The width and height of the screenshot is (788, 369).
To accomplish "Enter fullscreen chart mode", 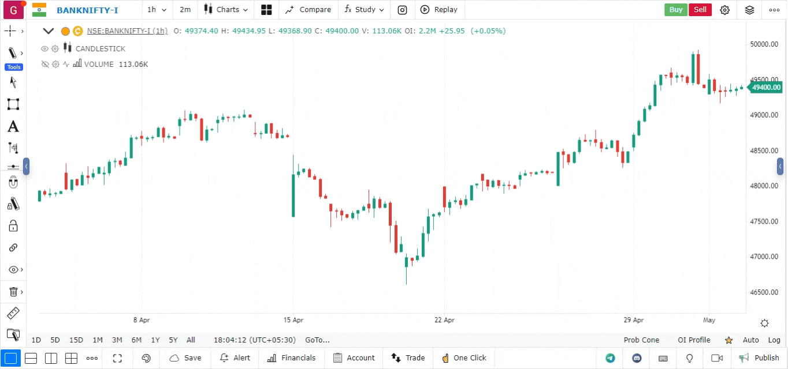I will coord(117,358).
